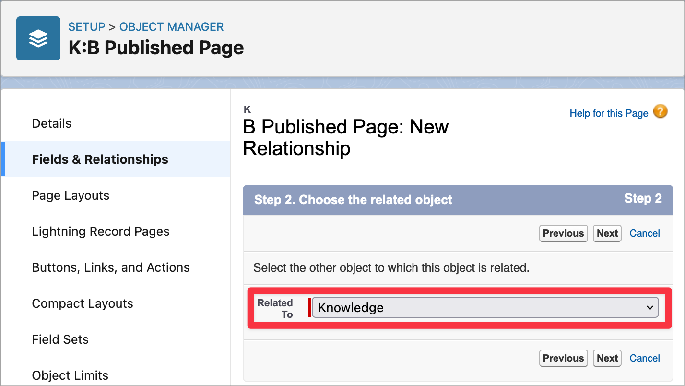Open the Details section
This screenshot has width=685, height=386.
coord(51,123)
